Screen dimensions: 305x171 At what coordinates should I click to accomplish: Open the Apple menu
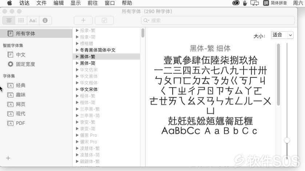click(9, 3)
